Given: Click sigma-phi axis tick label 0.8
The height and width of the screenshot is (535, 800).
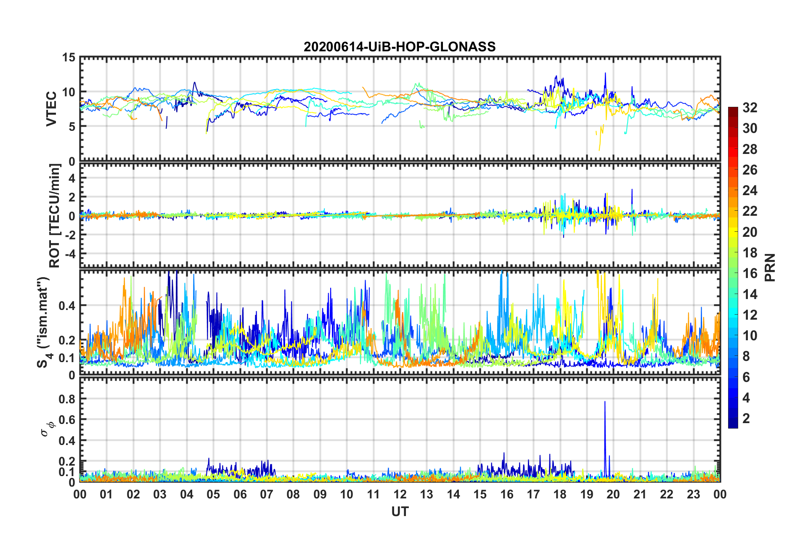Looking at the screenshot, I should 67,399.
